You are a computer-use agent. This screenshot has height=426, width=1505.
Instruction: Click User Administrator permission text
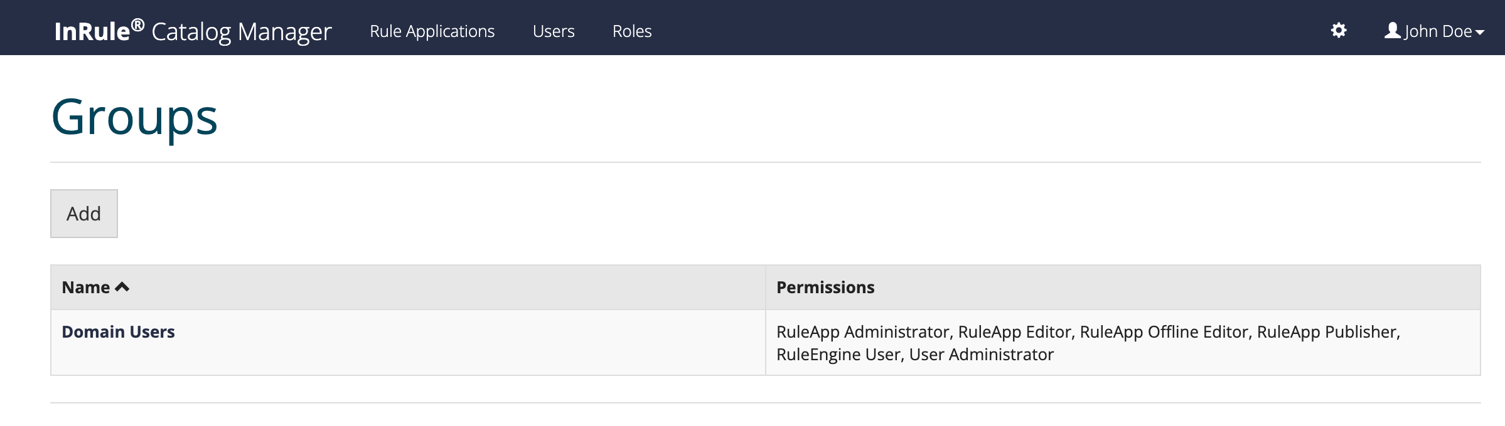click(981, 355)
